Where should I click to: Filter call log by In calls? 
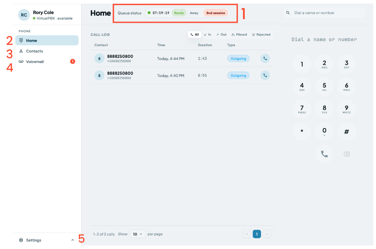click(x=208, y=34)
